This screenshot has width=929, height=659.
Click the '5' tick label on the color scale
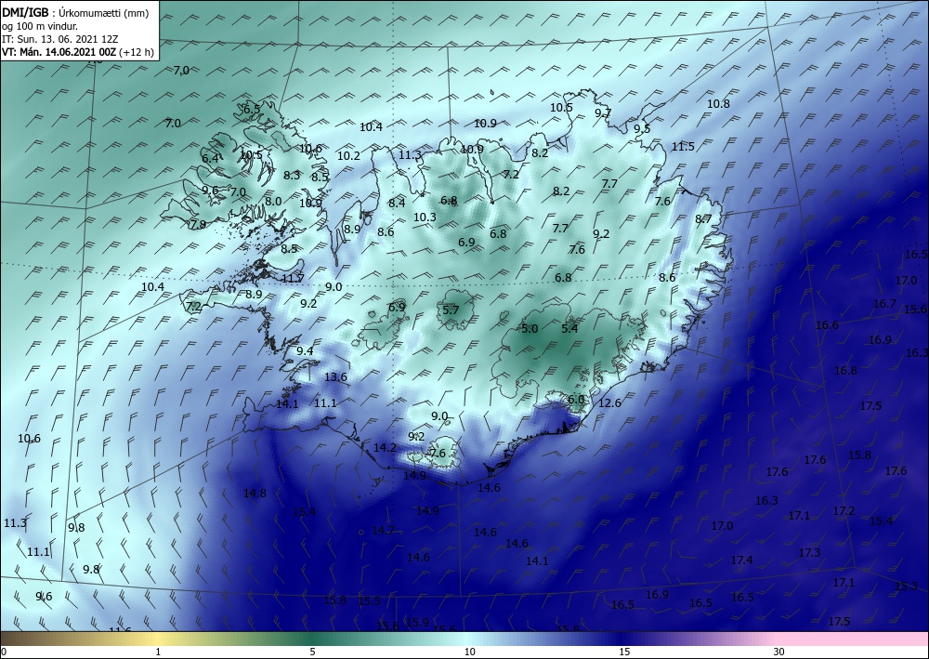[x=312, y=652]
